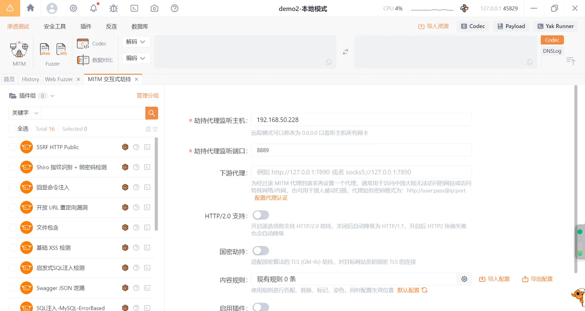Click 导出配置 button
The image size is (585, 311).
(x=537, y=279)
